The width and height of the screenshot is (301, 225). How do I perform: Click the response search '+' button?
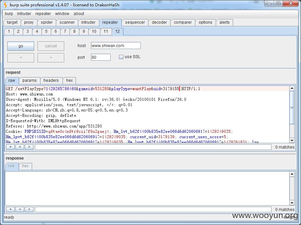pyautogui.click(x=11, y=209)
